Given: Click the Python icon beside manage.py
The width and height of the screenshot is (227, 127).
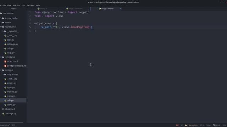Looking at the screenshot, I should click(3, 114).
